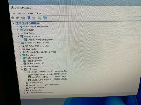Open the Properties toolbar icon

point(23,18)
